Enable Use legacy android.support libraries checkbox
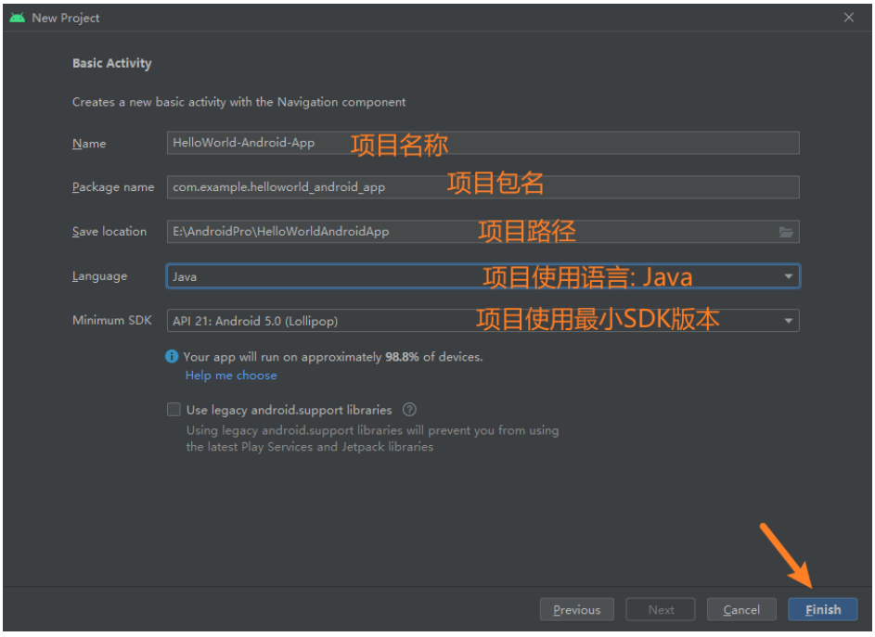This screenshot has height=637, width=875. [174, 410]
